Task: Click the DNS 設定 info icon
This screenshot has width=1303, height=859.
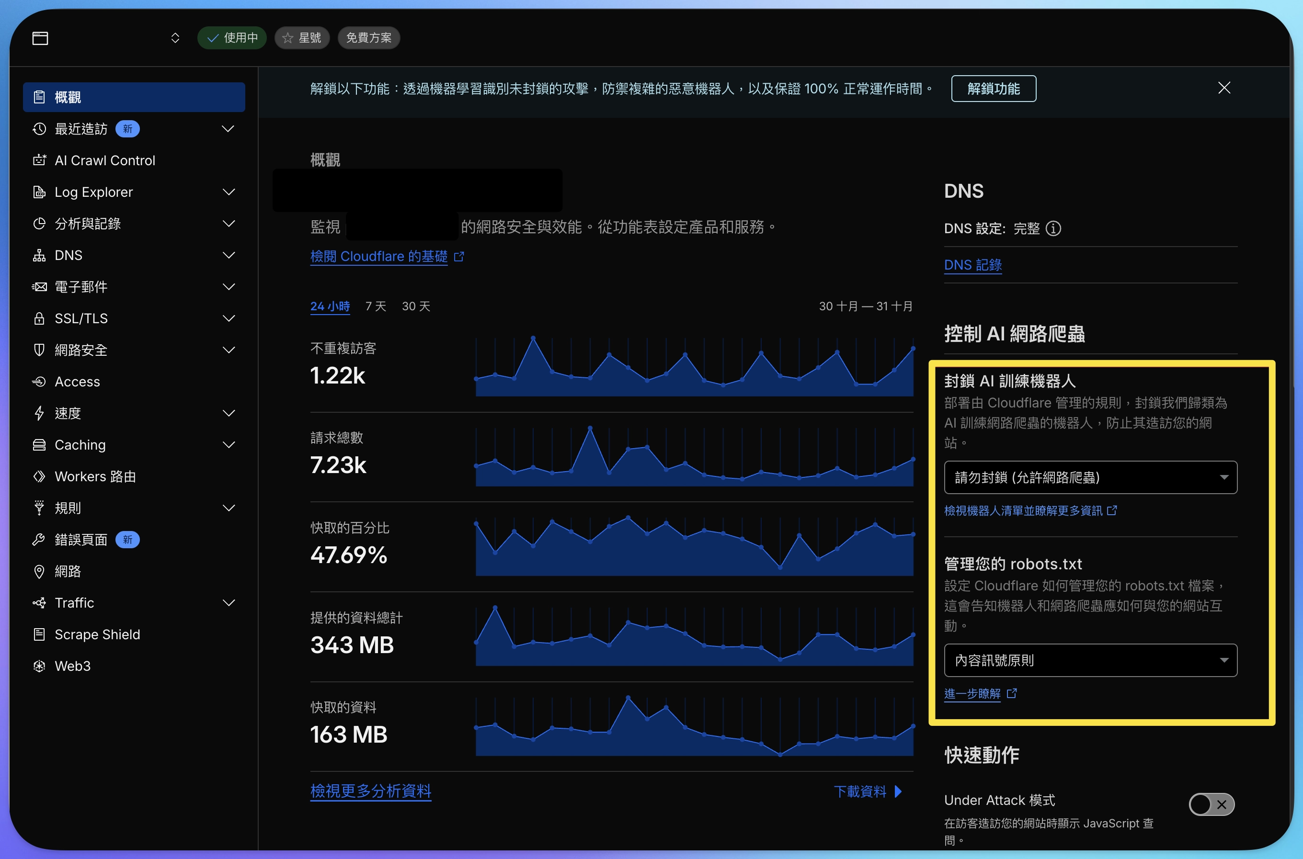Action: (x=1054, y=228)
